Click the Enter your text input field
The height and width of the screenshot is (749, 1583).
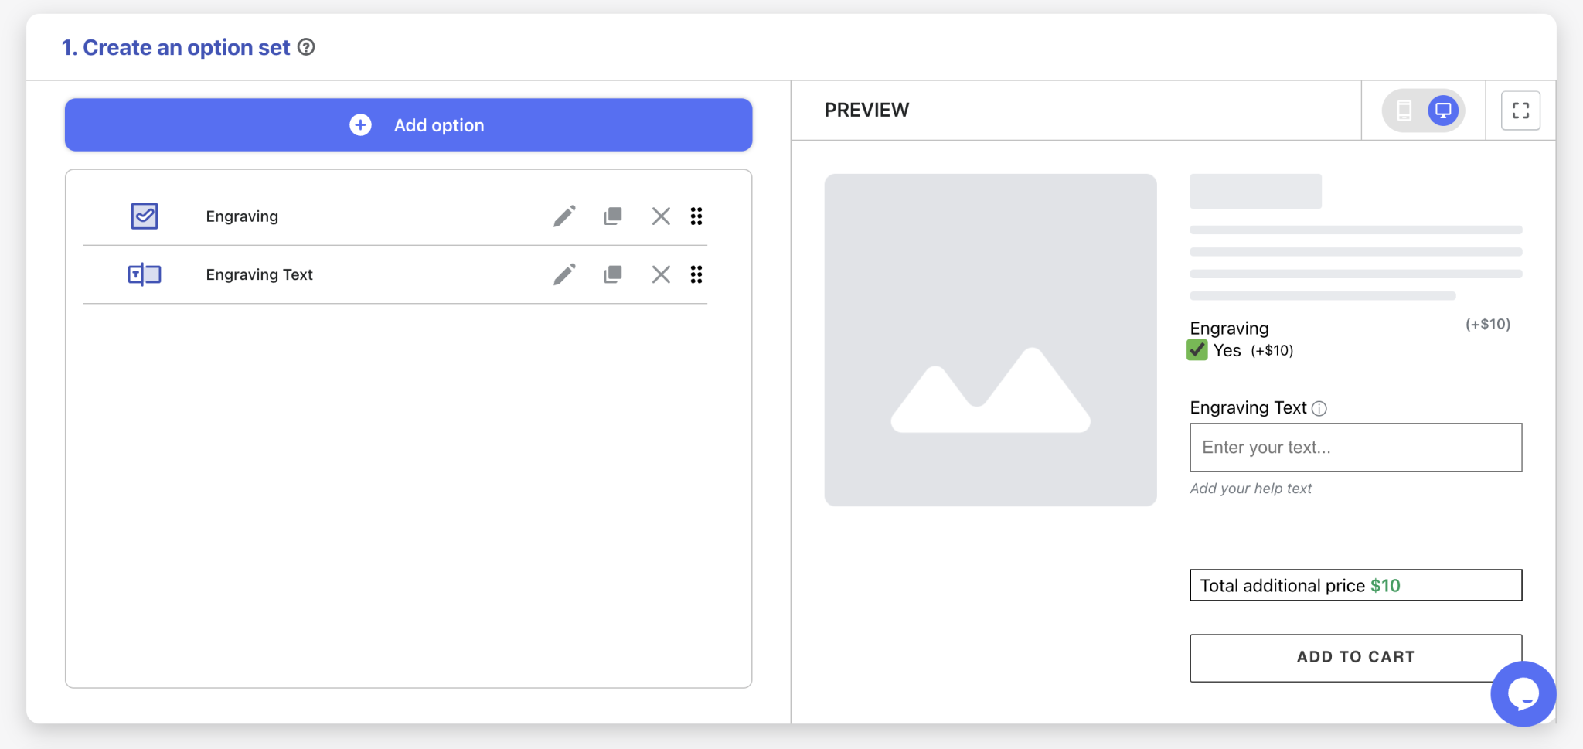click(1355, 447)
